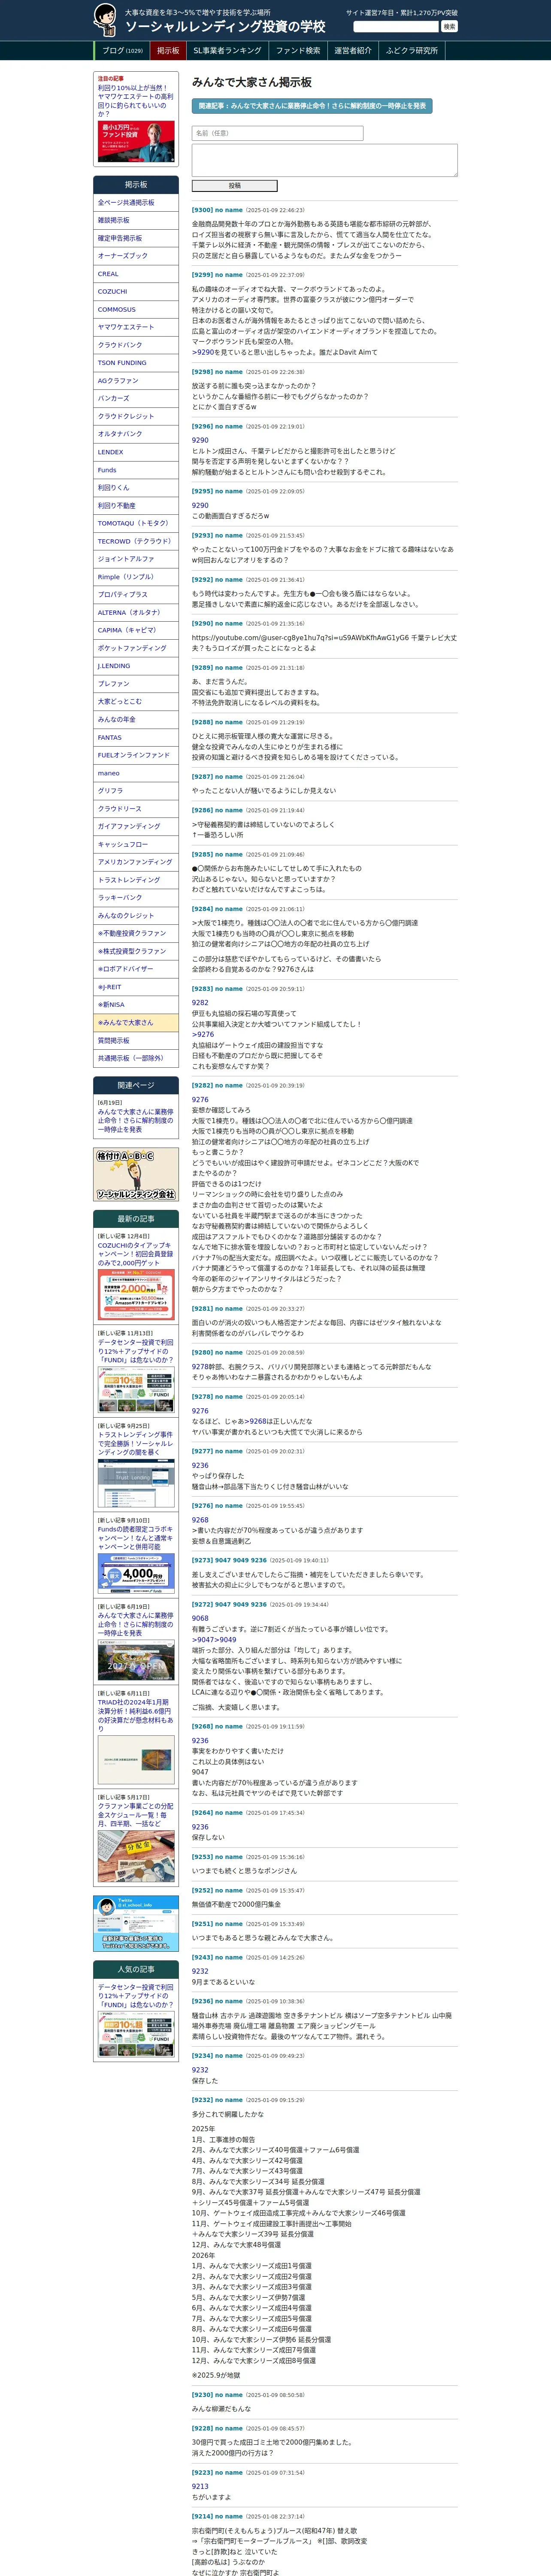Screen dimensions: 551x2576
Task: Open Funds board link in sidebar
Action: (x=136, y=470)
